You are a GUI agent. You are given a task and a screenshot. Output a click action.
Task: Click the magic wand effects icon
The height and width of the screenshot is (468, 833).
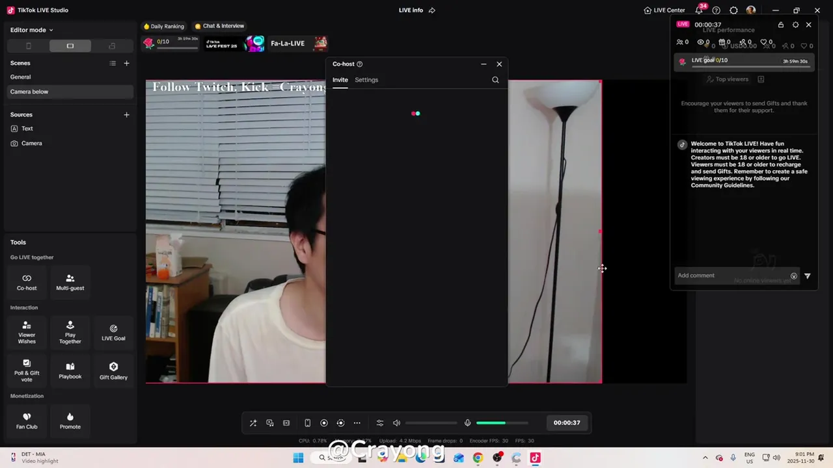253,423
